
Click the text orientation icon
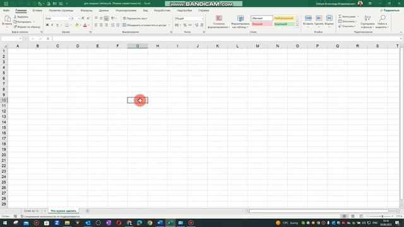click(x=113, y=18)
